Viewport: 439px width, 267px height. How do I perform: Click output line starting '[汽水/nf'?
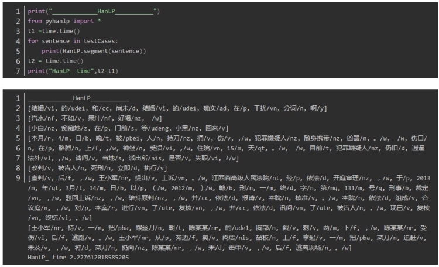(95, 118)
